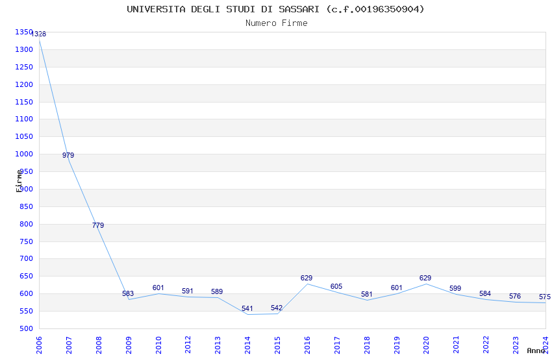Select the data label 576
Screen dimensions: 552x357
click(515, 296)
